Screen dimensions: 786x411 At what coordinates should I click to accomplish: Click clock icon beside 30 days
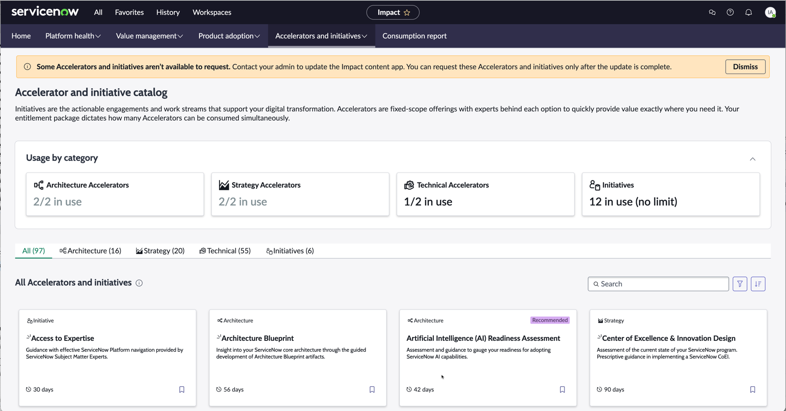[28, 389]
